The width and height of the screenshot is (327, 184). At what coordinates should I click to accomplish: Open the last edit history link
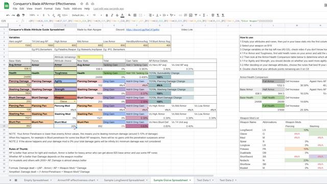[x=108, y=9]
